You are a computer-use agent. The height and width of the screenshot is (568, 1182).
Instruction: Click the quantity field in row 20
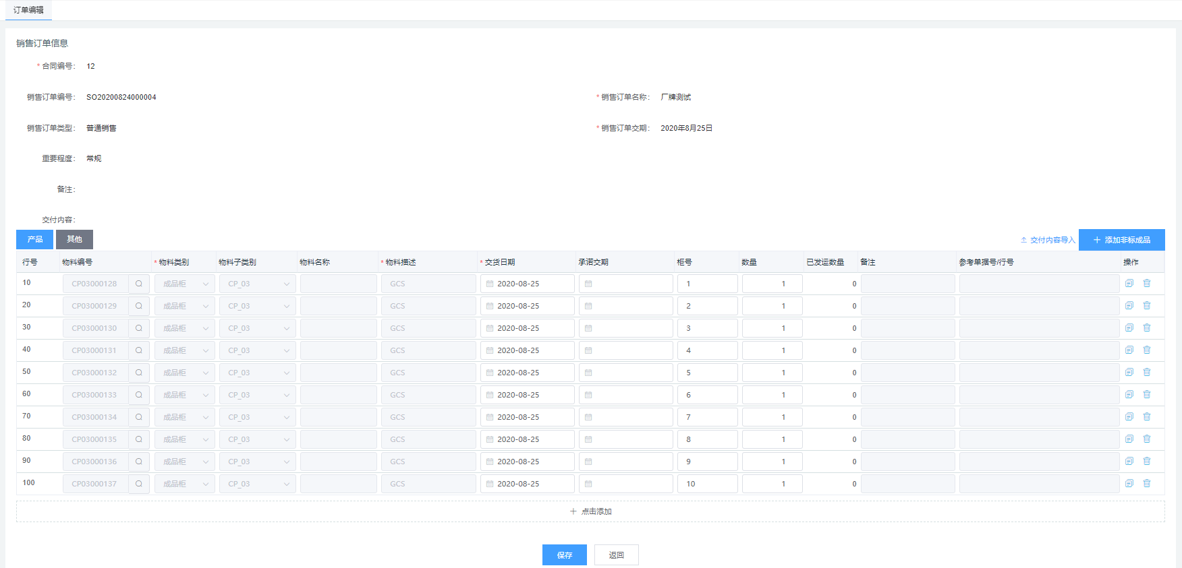tap(772, 306)
